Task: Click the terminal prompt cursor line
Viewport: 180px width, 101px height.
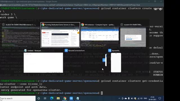Action: pyautogui.click(x=102, y=93)
